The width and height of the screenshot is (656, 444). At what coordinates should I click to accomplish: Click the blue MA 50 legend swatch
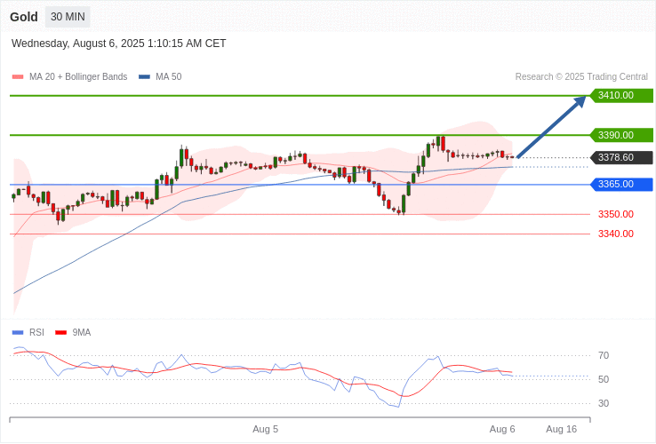pos(144,77)
